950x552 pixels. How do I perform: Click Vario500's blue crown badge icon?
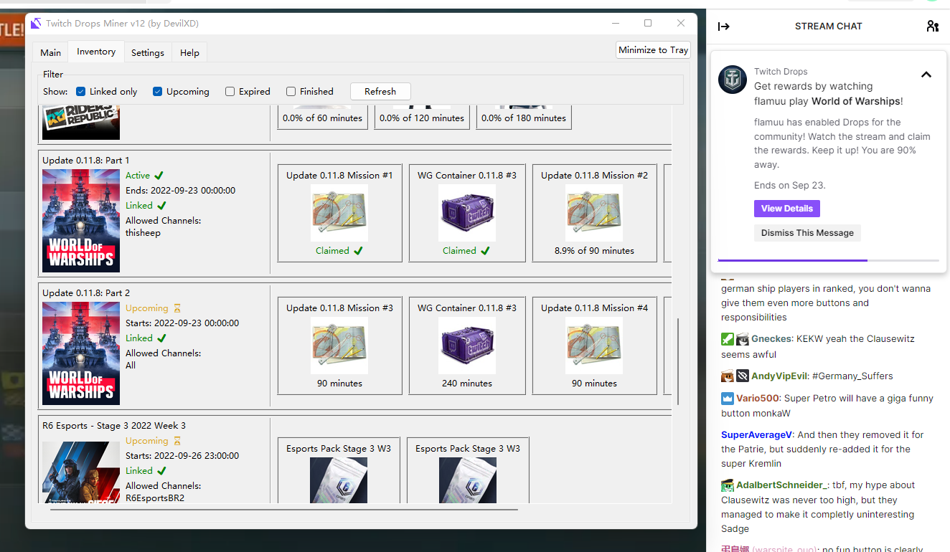coord(727,398)
